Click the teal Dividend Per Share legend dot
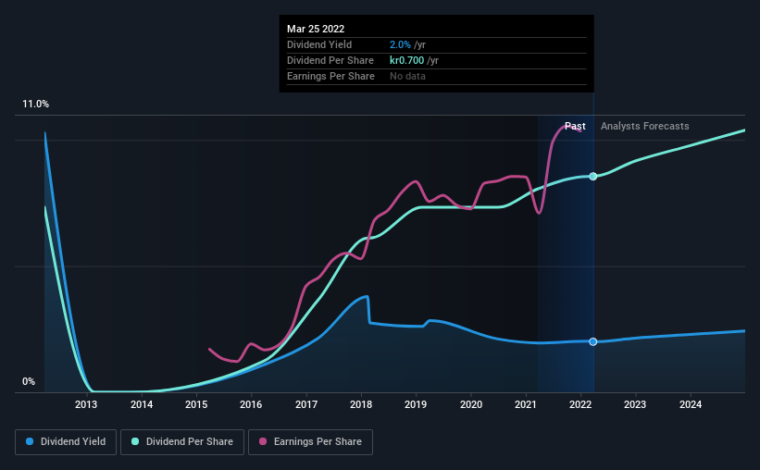Viewport: 760px width, 470px height. tap(135, 441)
